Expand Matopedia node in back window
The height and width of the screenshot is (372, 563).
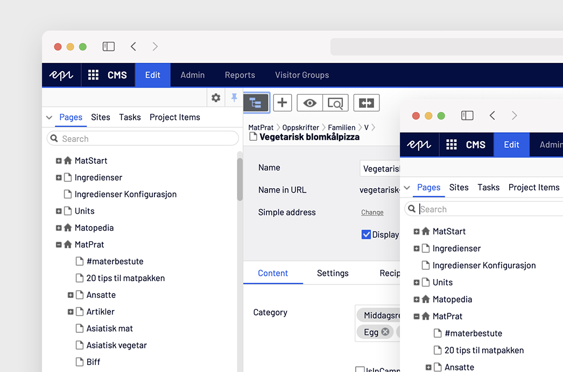coord(59,228)
